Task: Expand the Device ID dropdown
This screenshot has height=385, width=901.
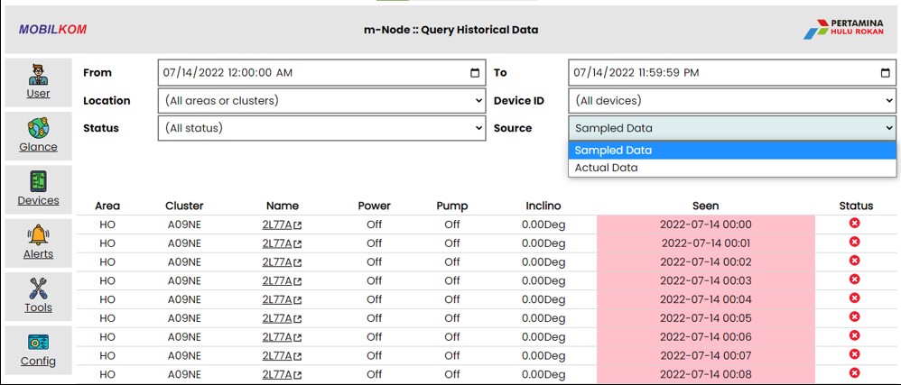Action: point(731,101)
